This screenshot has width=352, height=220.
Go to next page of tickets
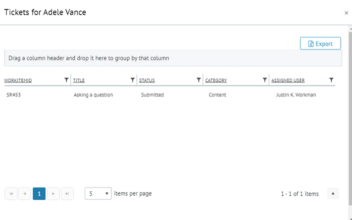pyautogui.click(x=53, y=194)
